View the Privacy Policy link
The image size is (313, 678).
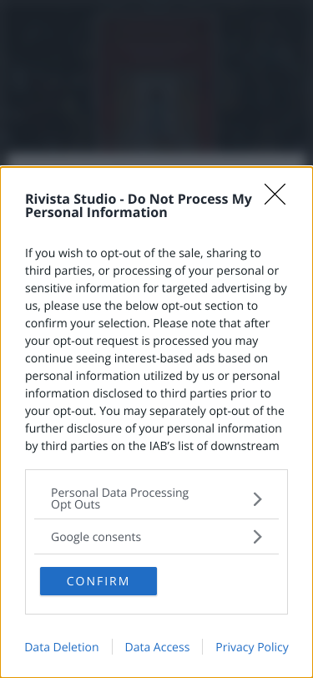[252, 647]
